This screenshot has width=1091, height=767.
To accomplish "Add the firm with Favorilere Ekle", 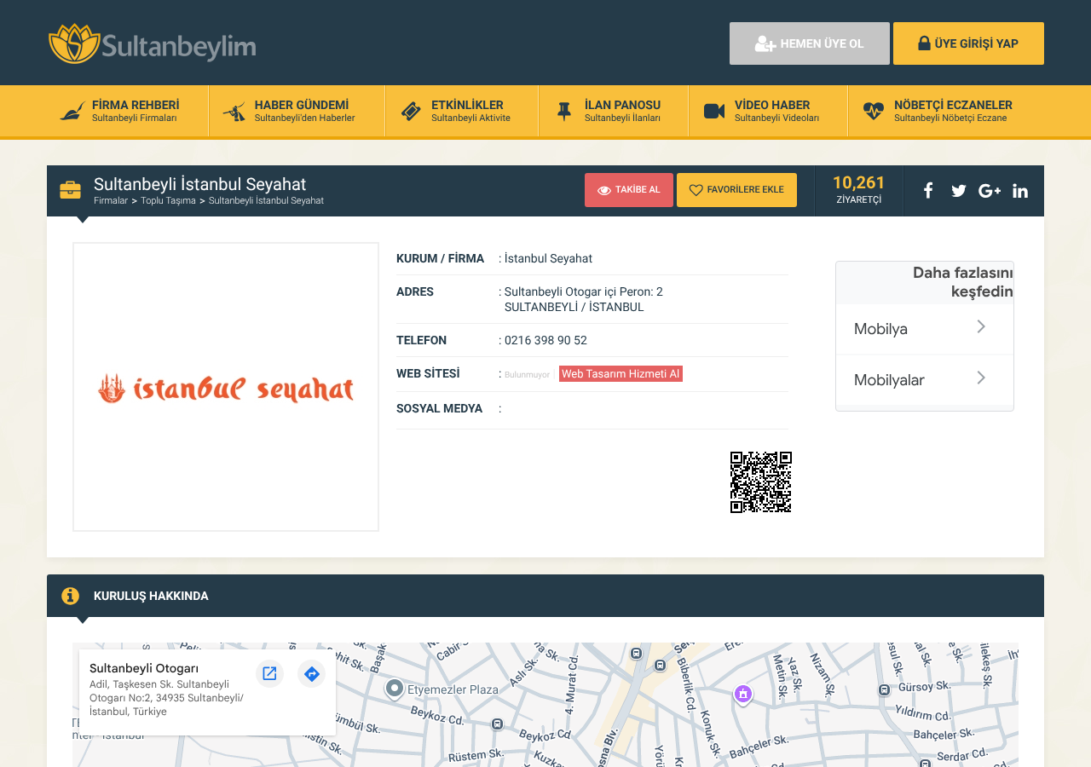I will (736, 190).
